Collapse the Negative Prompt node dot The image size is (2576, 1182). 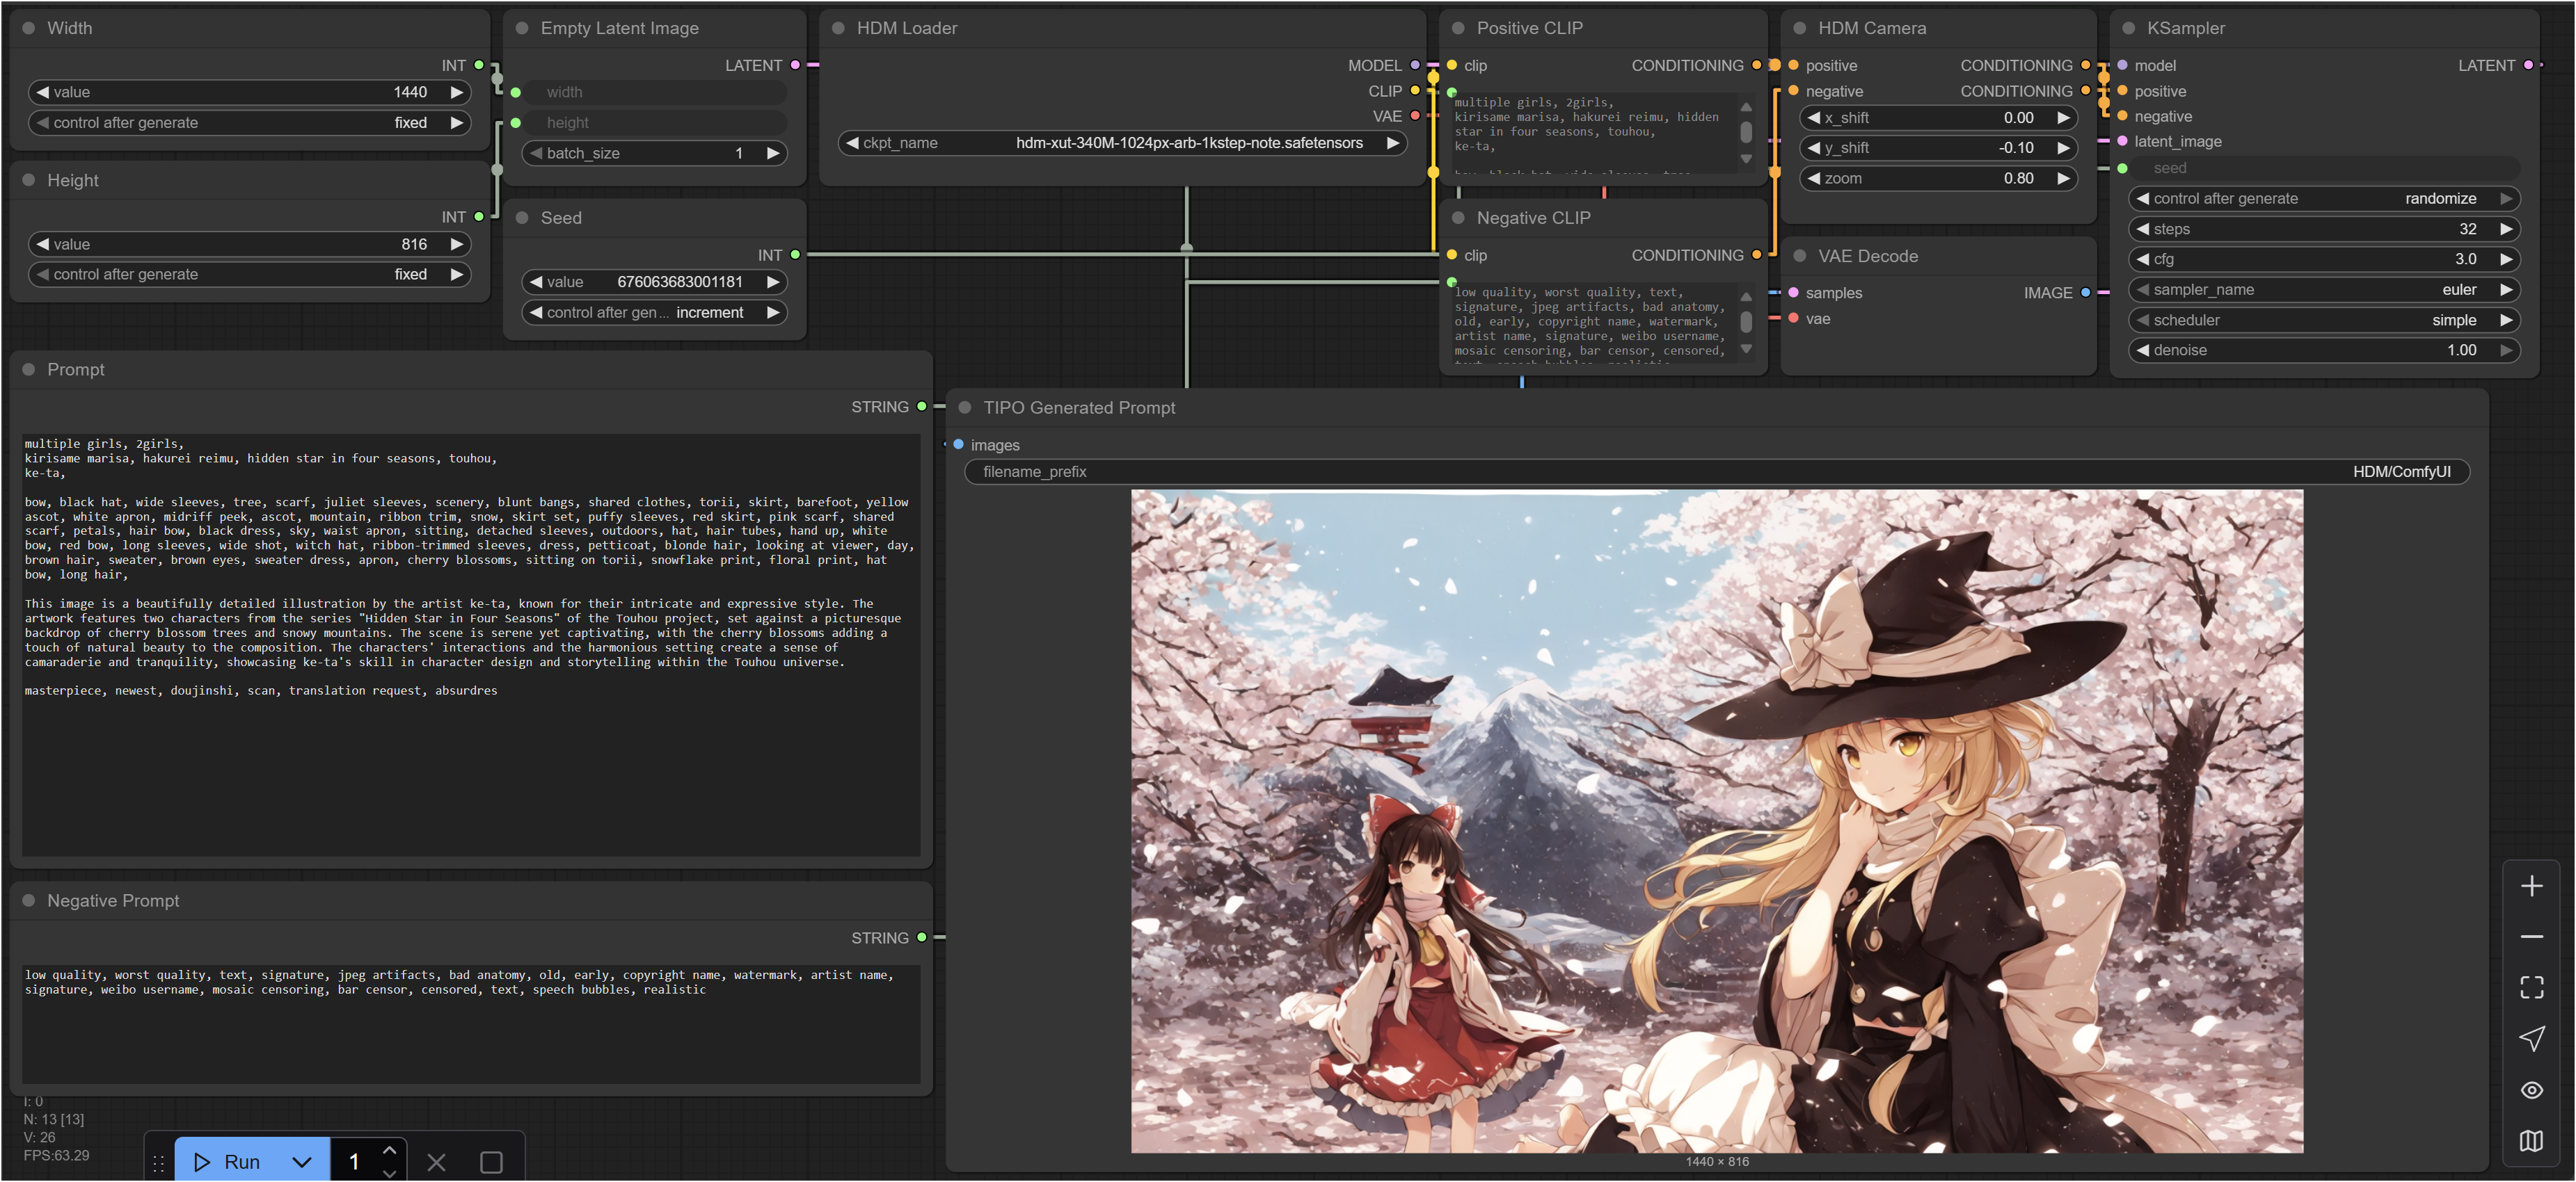tap(29, 900)
